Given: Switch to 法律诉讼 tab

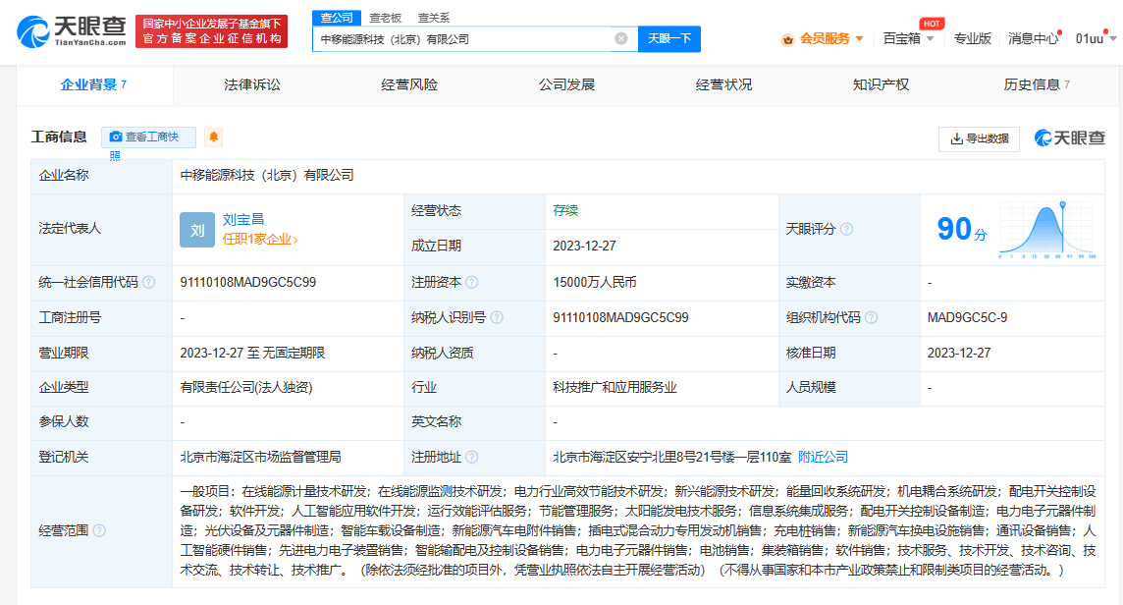Looking at the screenshot, I should click(252, 84).
